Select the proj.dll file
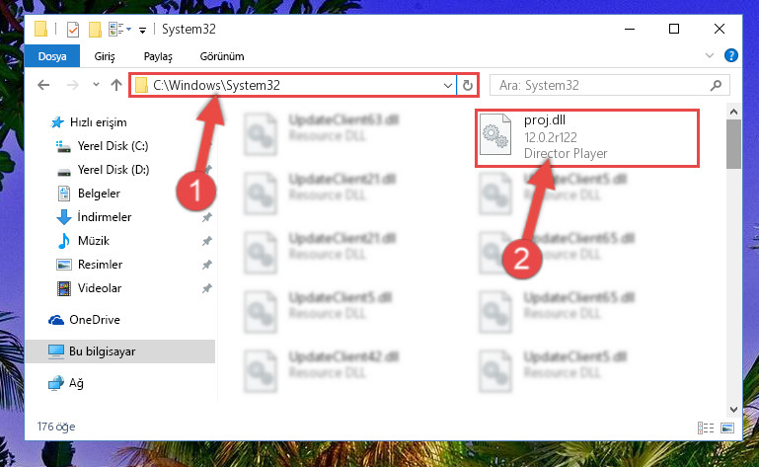 (587, 137)
